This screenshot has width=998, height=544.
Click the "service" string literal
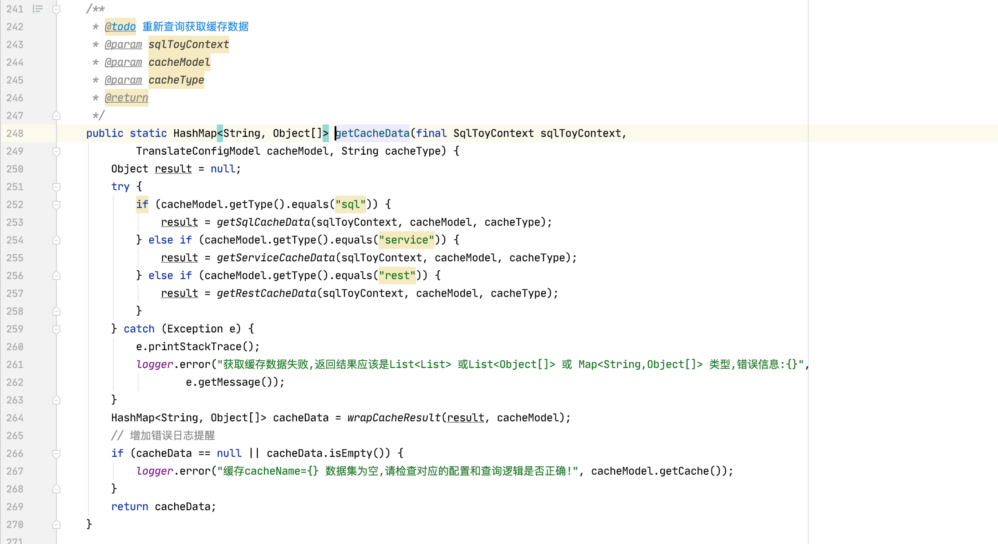pyautogui.click(x=406, y=240)
